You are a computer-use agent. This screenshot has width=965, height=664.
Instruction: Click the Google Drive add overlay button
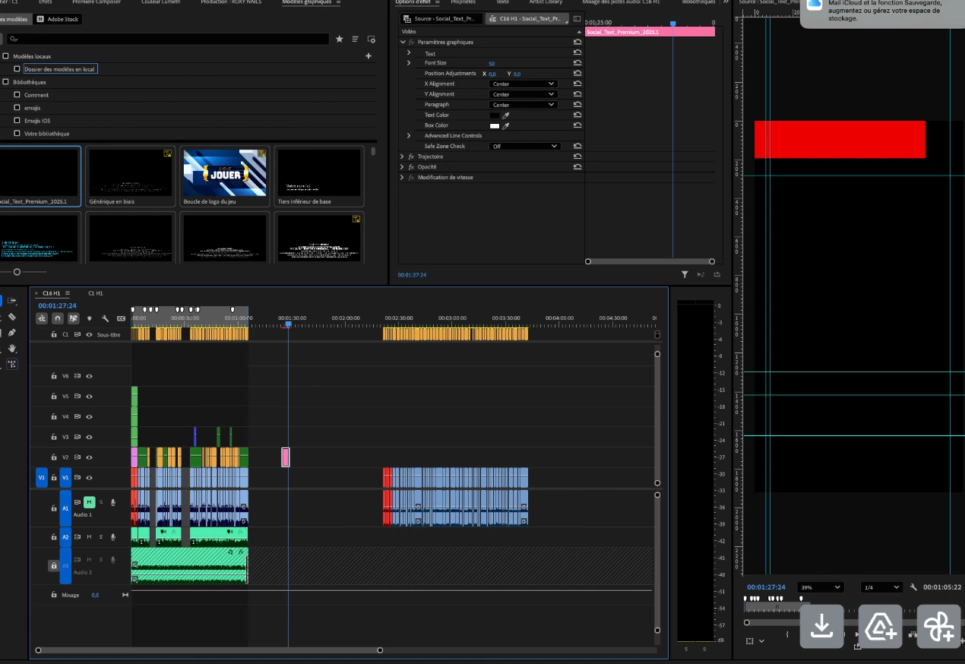click(880, 626)
